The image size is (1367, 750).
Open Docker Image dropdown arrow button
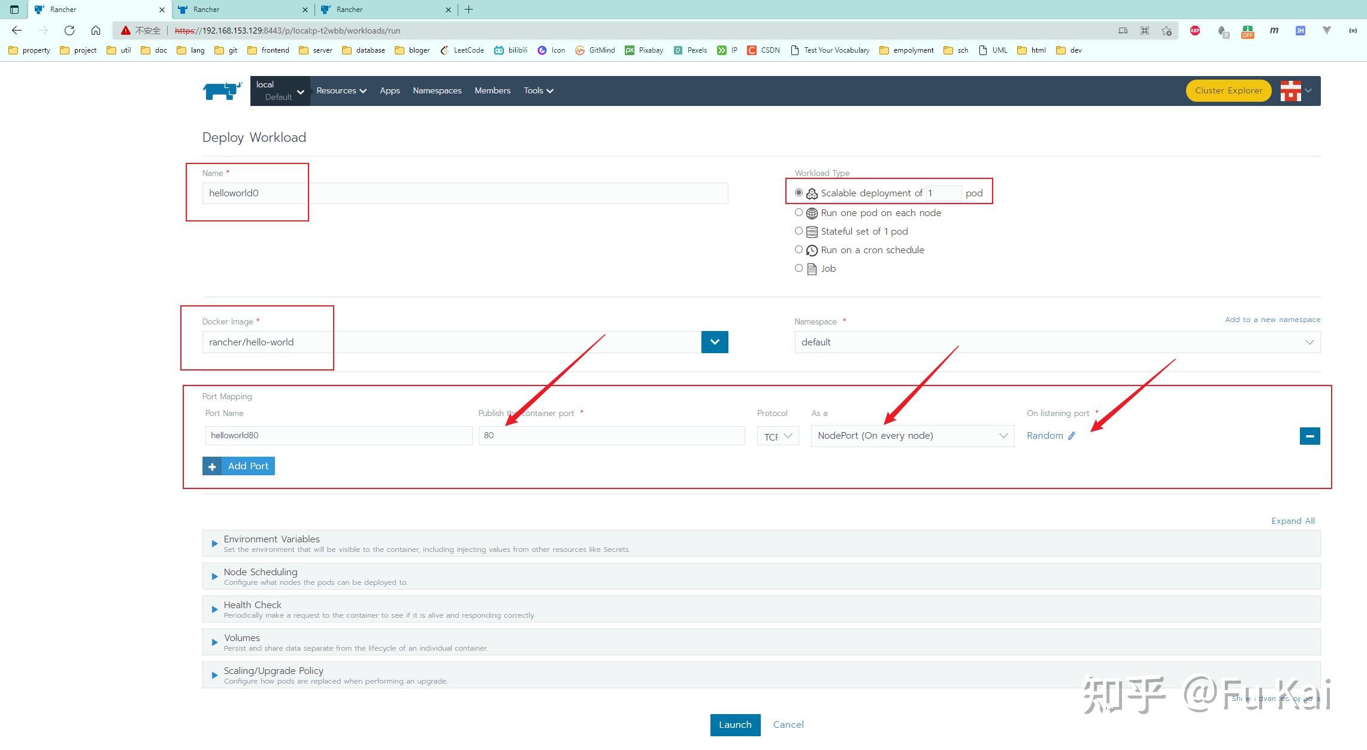[x=715, y=342]
